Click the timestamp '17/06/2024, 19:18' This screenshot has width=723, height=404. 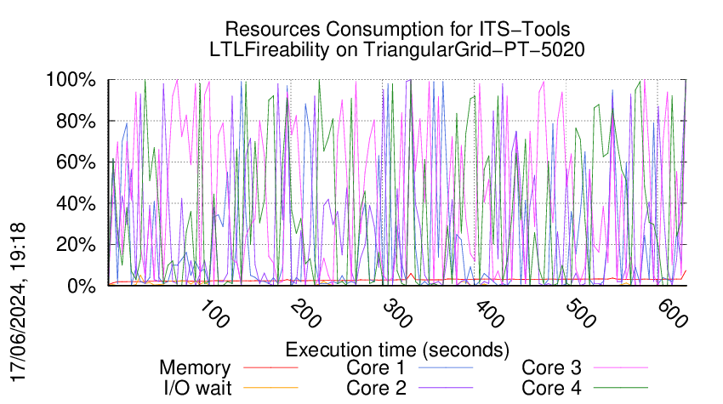click(18, 303)
